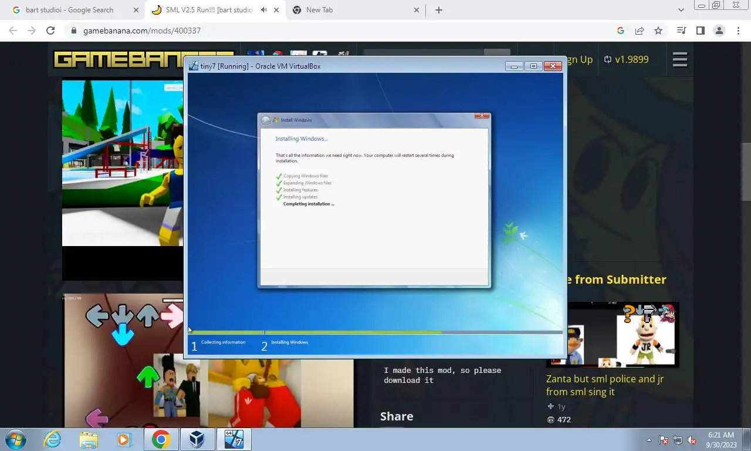Click the Share heading on GameBanana page
751x451 pixels.
(x=397, y=416)
